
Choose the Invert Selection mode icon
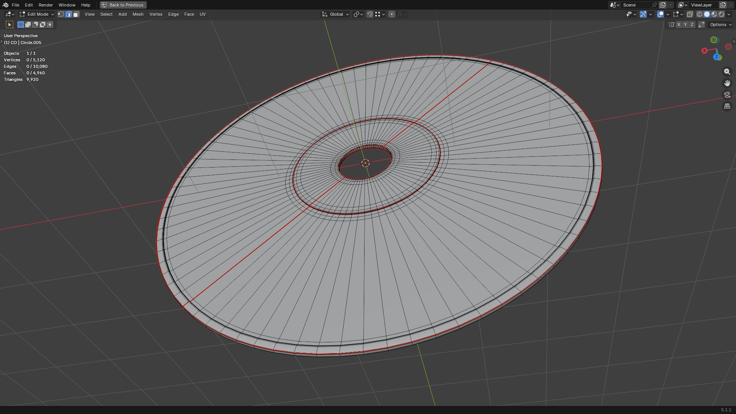point(43,25)
